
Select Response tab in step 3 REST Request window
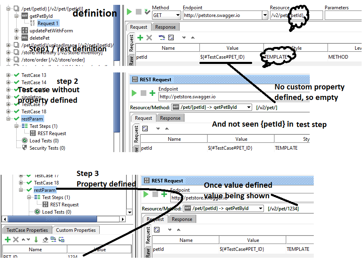[182, 219]
